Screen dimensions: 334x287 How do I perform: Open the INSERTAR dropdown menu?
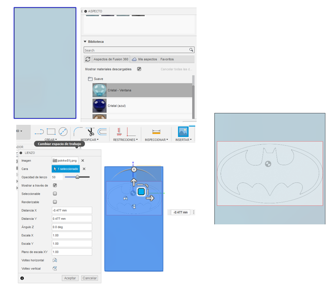(183, 140)
